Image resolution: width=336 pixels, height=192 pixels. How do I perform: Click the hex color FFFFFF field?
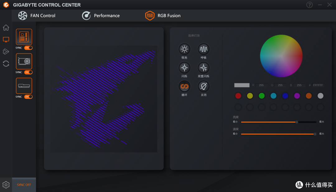point(318,85)
